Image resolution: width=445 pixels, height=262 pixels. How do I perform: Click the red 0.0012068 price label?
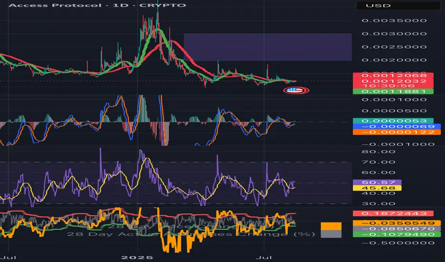tap(393, 75)
